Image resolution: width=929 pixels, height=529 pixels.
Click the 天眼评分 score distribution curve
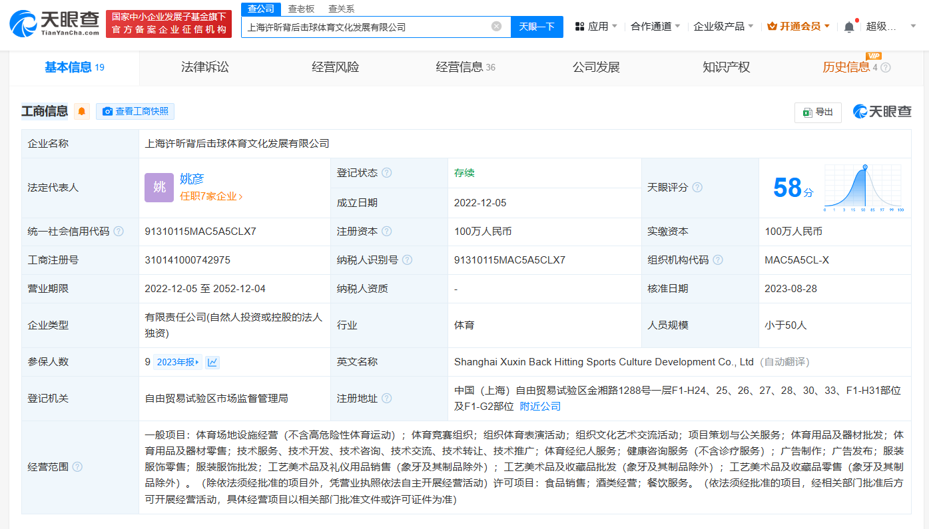pyautogui.click(x=862, y=188)
